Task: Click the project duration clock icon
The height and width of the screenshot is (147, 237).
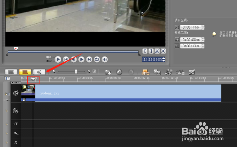Action: tap(177, 27)
